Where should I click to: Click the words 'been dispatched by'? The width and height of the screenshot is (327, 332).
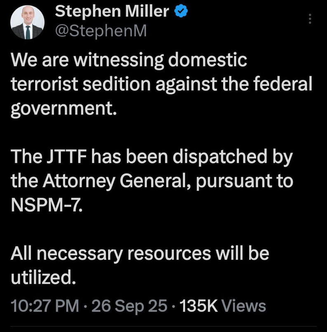(209, 156)
